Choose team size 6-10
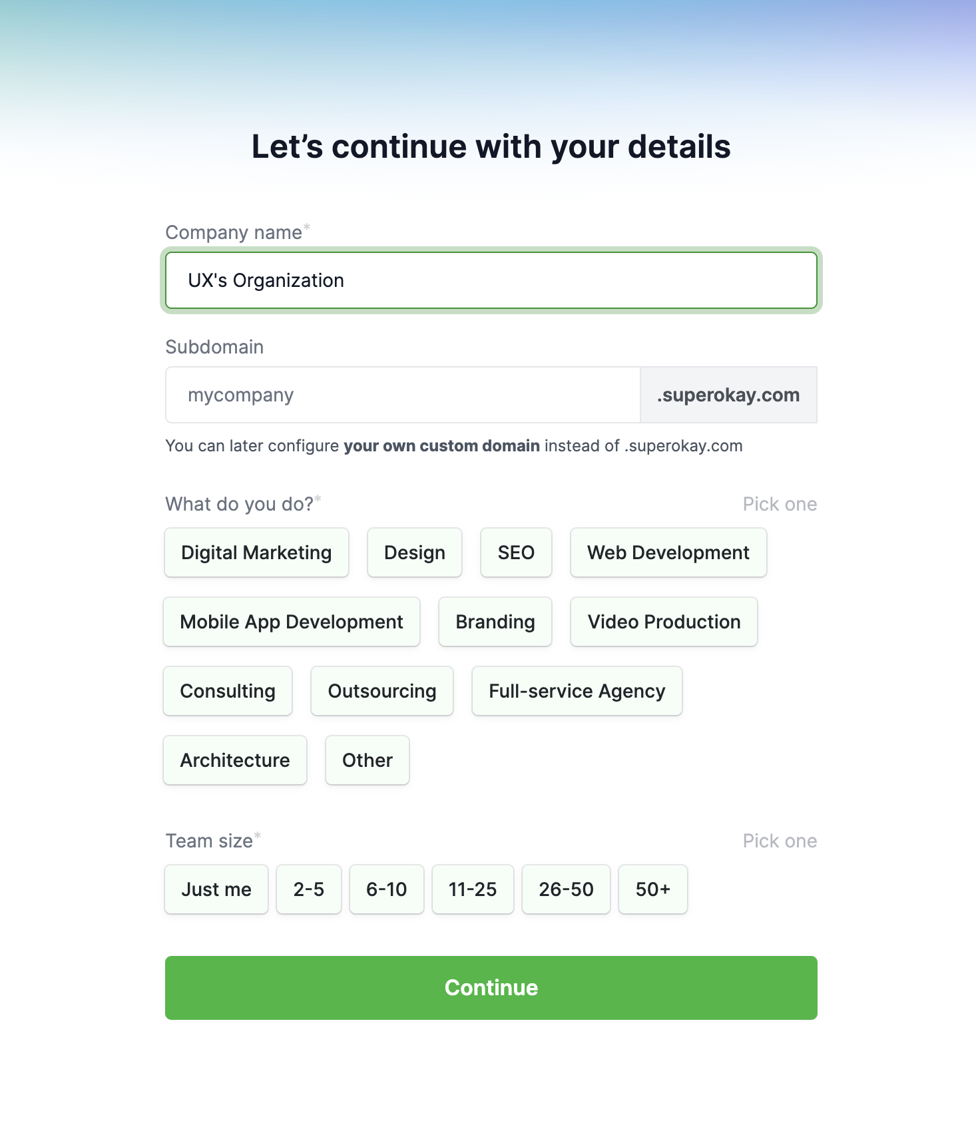Screen dimensions: 976x1145 click(x=386, y=889)
